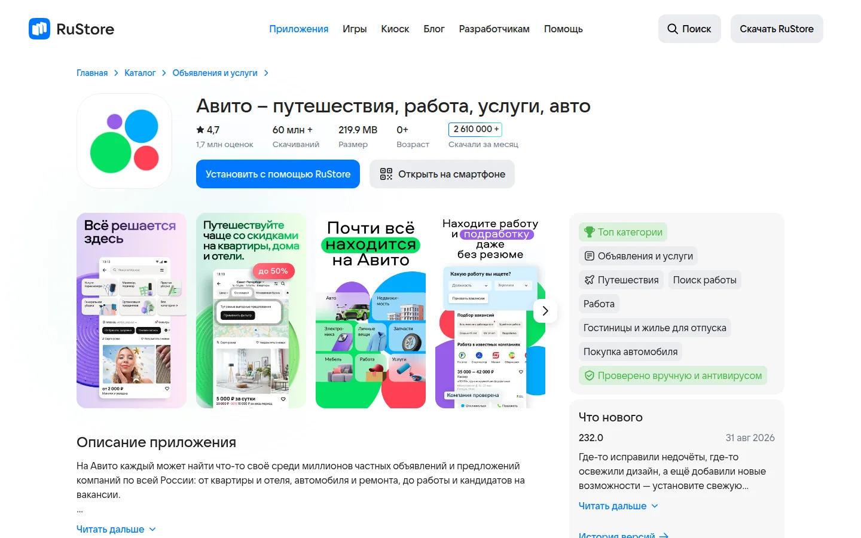The height and width of the screenshot is (538, 861).
Task: Click breadcrumb chevron after Объявления и услуги
Action: 266,73
